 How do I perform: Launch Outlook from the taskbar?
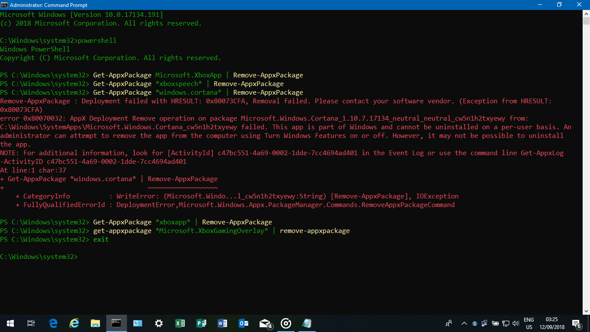point(244,323)
